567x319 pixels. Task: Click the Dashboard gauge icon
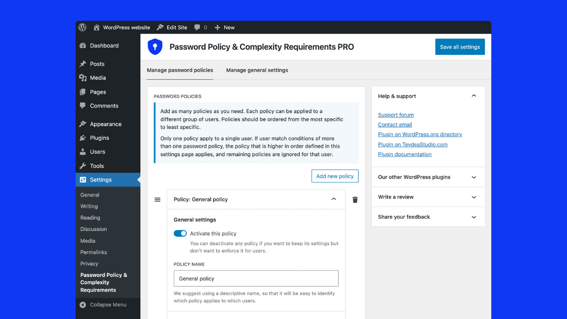tap(83, 46)
